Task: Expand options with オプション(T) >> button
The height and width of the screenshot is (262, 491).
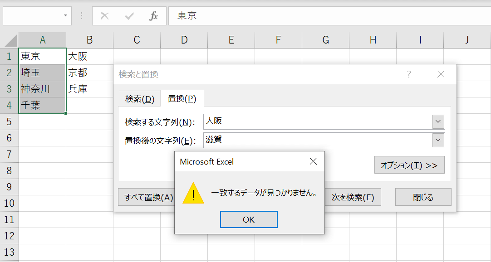Action: (x=409, y=165)
